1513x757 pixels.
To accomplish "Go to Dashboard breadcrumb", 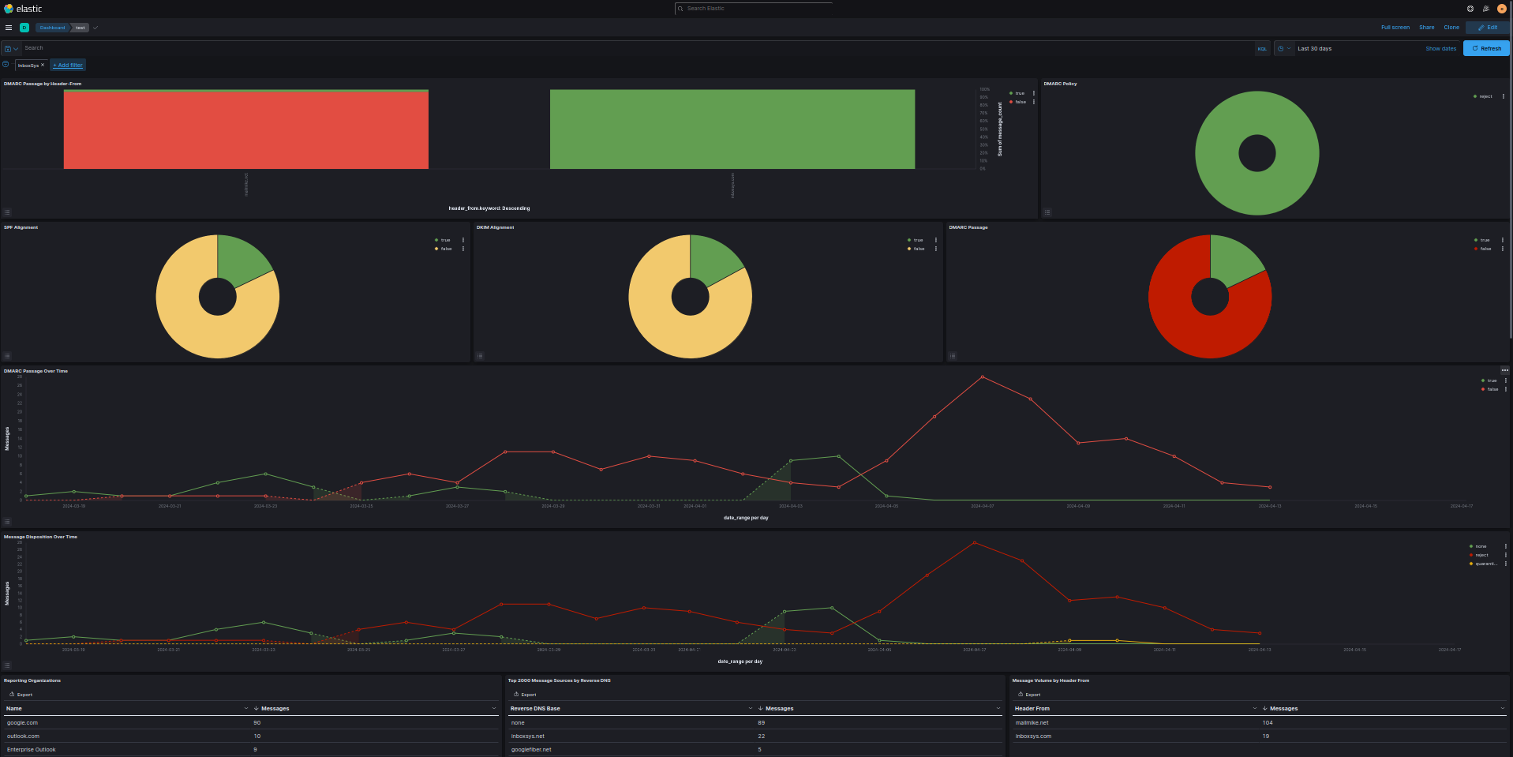I will click(52, 28).
